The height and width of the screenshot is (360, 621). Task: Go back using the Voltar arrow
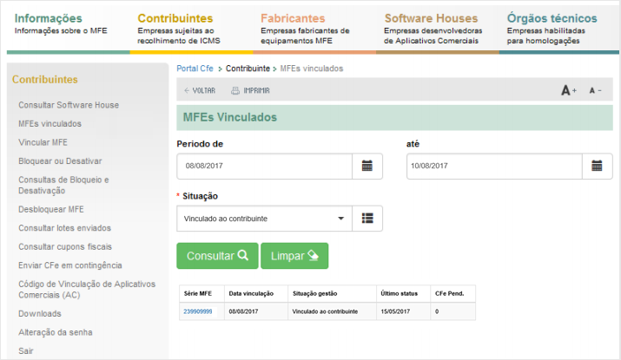point(188,90)
